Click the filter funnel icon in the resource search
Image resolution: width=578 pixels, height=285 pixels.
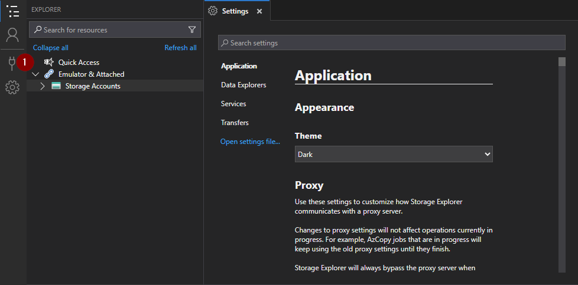click(x=191, y=30)
